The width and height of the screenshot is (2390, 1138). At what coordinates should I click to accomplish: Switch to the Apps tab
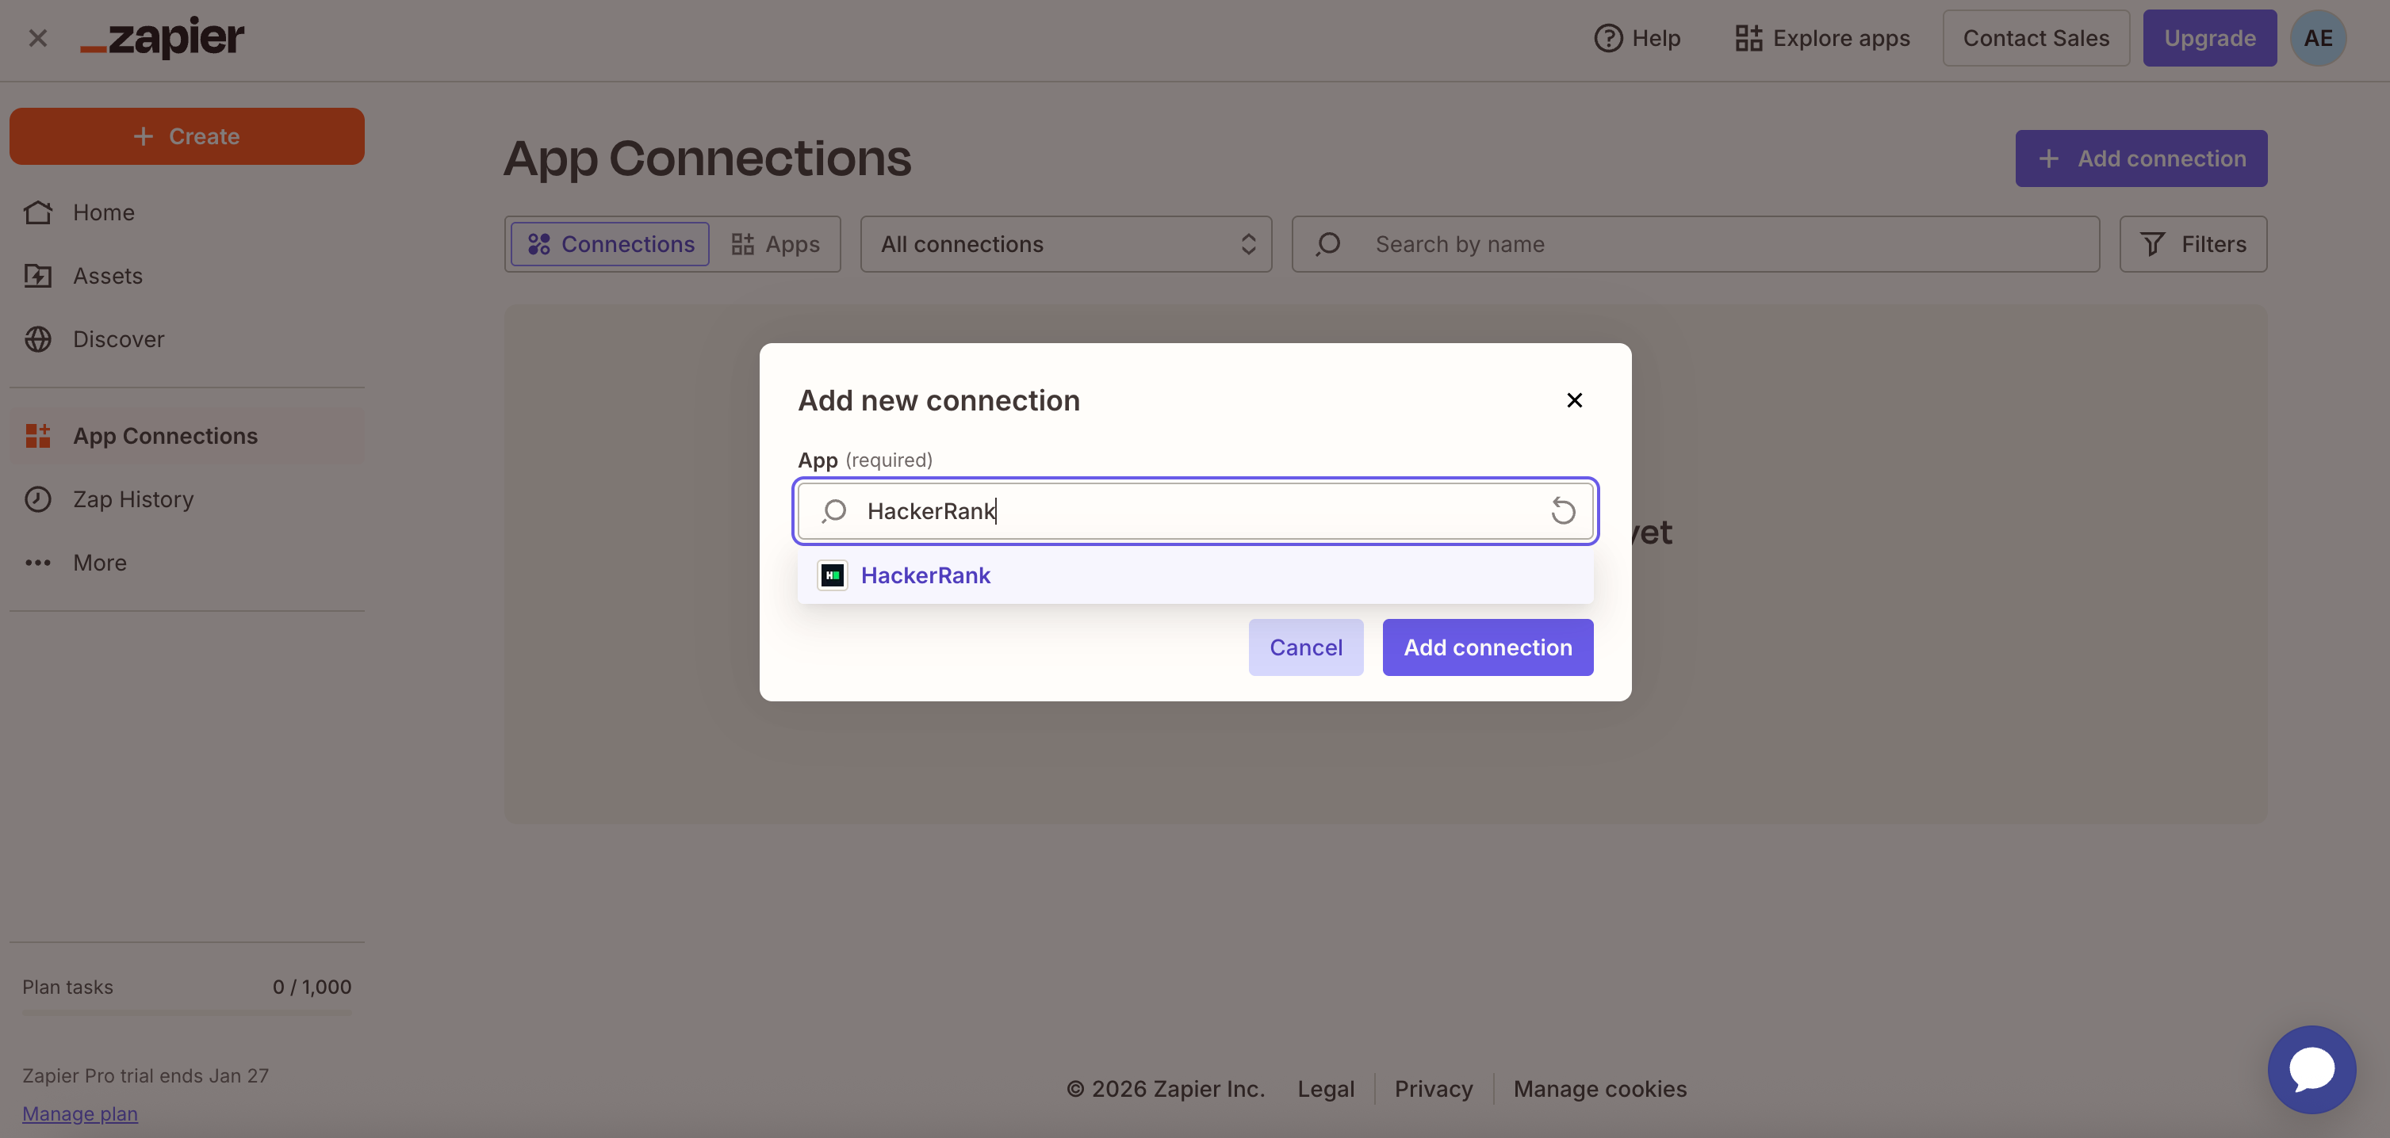click(776, 244)
